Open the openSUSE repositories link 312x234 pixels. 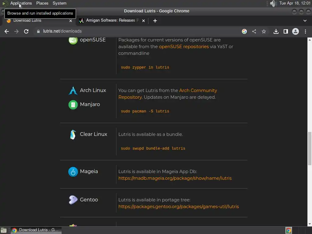(184, 47)
